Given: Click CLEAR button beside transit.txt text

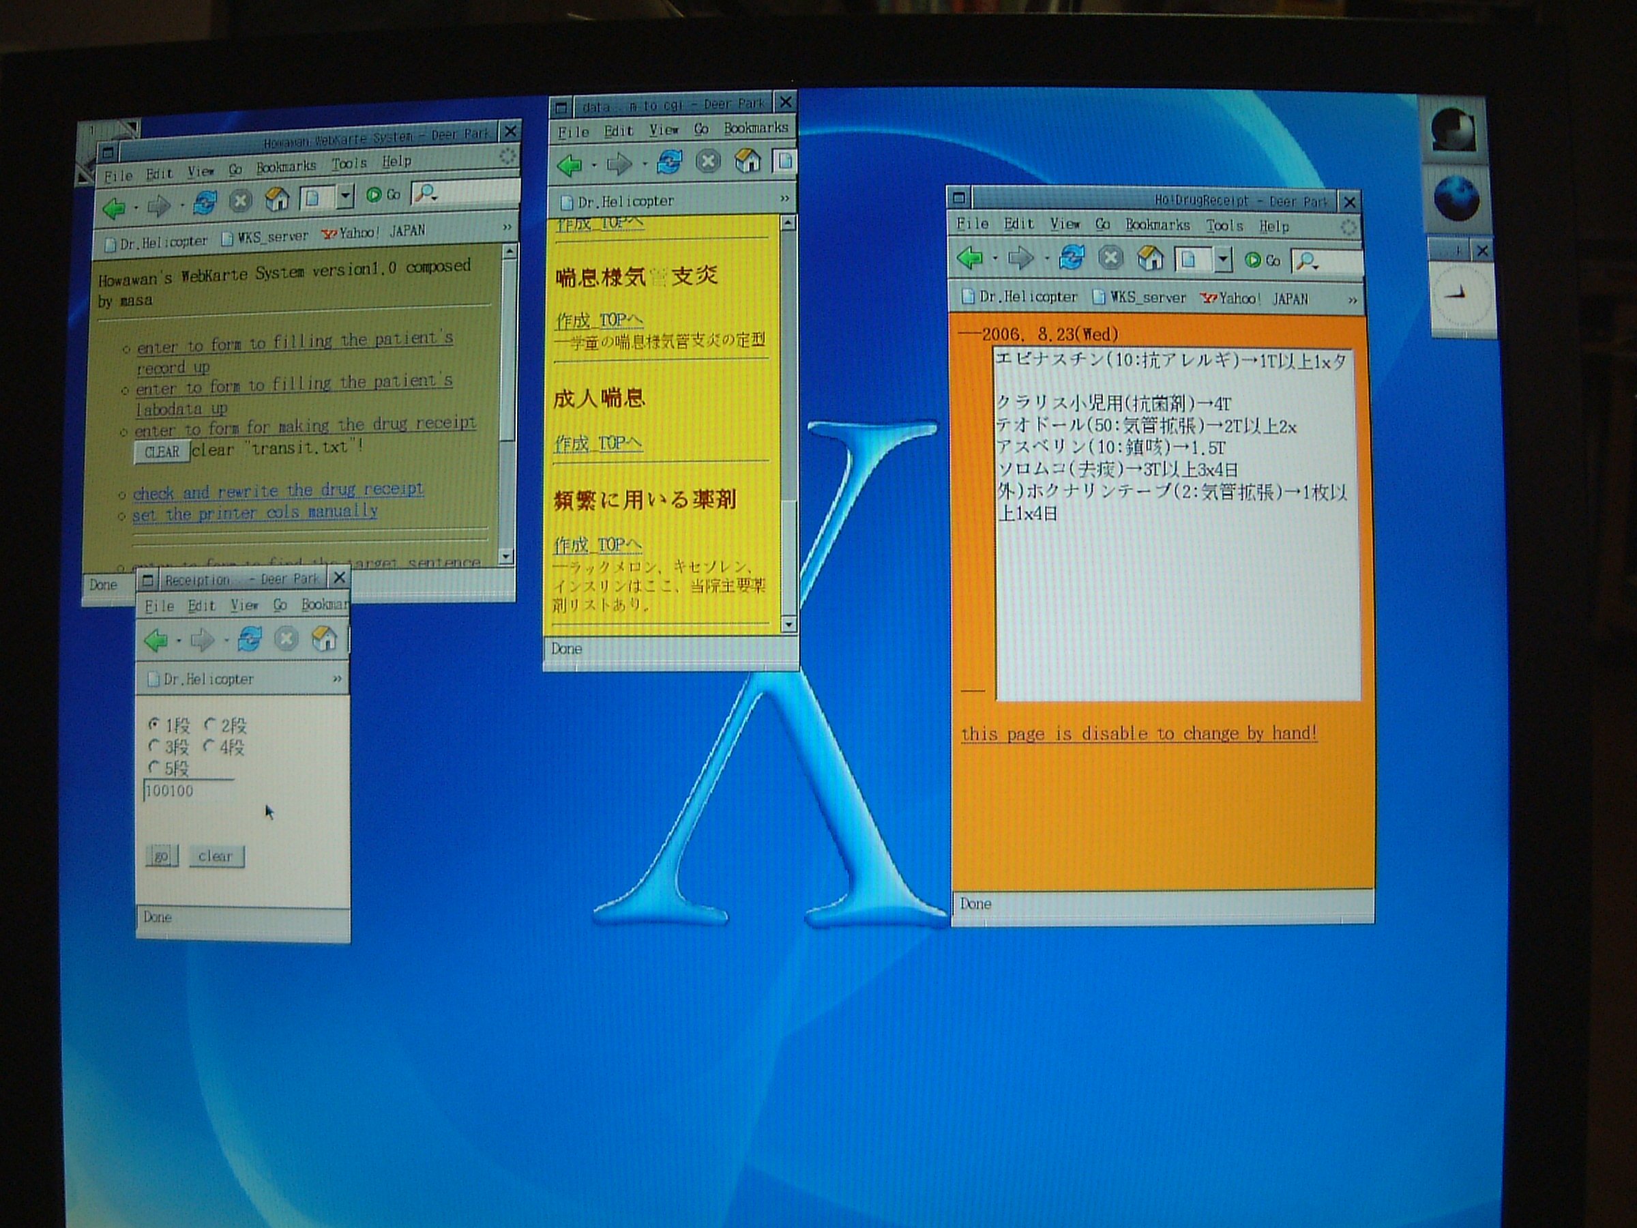Looking at the screenshot, I should pyautogui.click(x=162, y=452).
